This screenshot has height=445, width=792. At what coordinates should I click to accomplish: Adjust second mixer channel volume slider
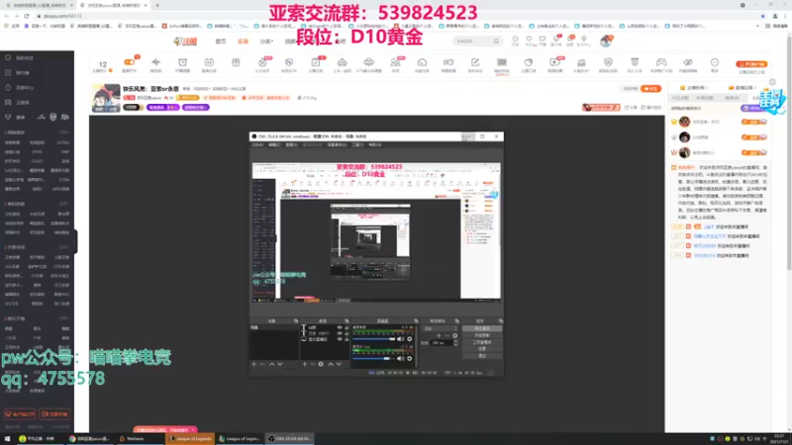point(373,359)
